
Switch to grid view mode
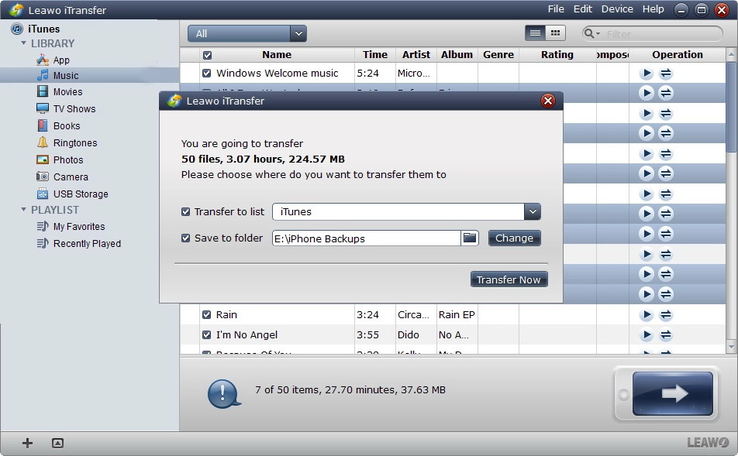point(553,33)
